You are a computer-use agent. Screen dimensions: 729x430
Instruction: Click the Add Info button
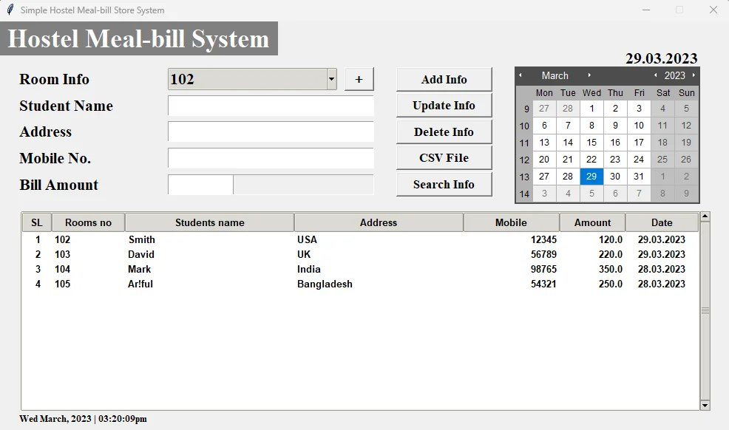pos(444,79)
